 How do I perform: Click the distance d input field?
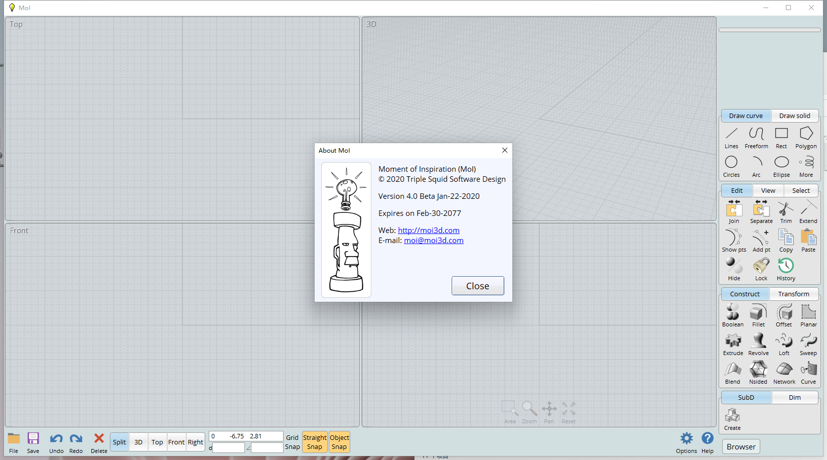228,448
